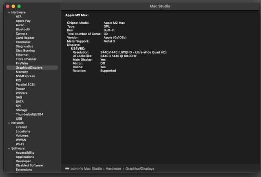Select Extensions under Software
Screen dimensions: 261x177
(x=24, y=170)
